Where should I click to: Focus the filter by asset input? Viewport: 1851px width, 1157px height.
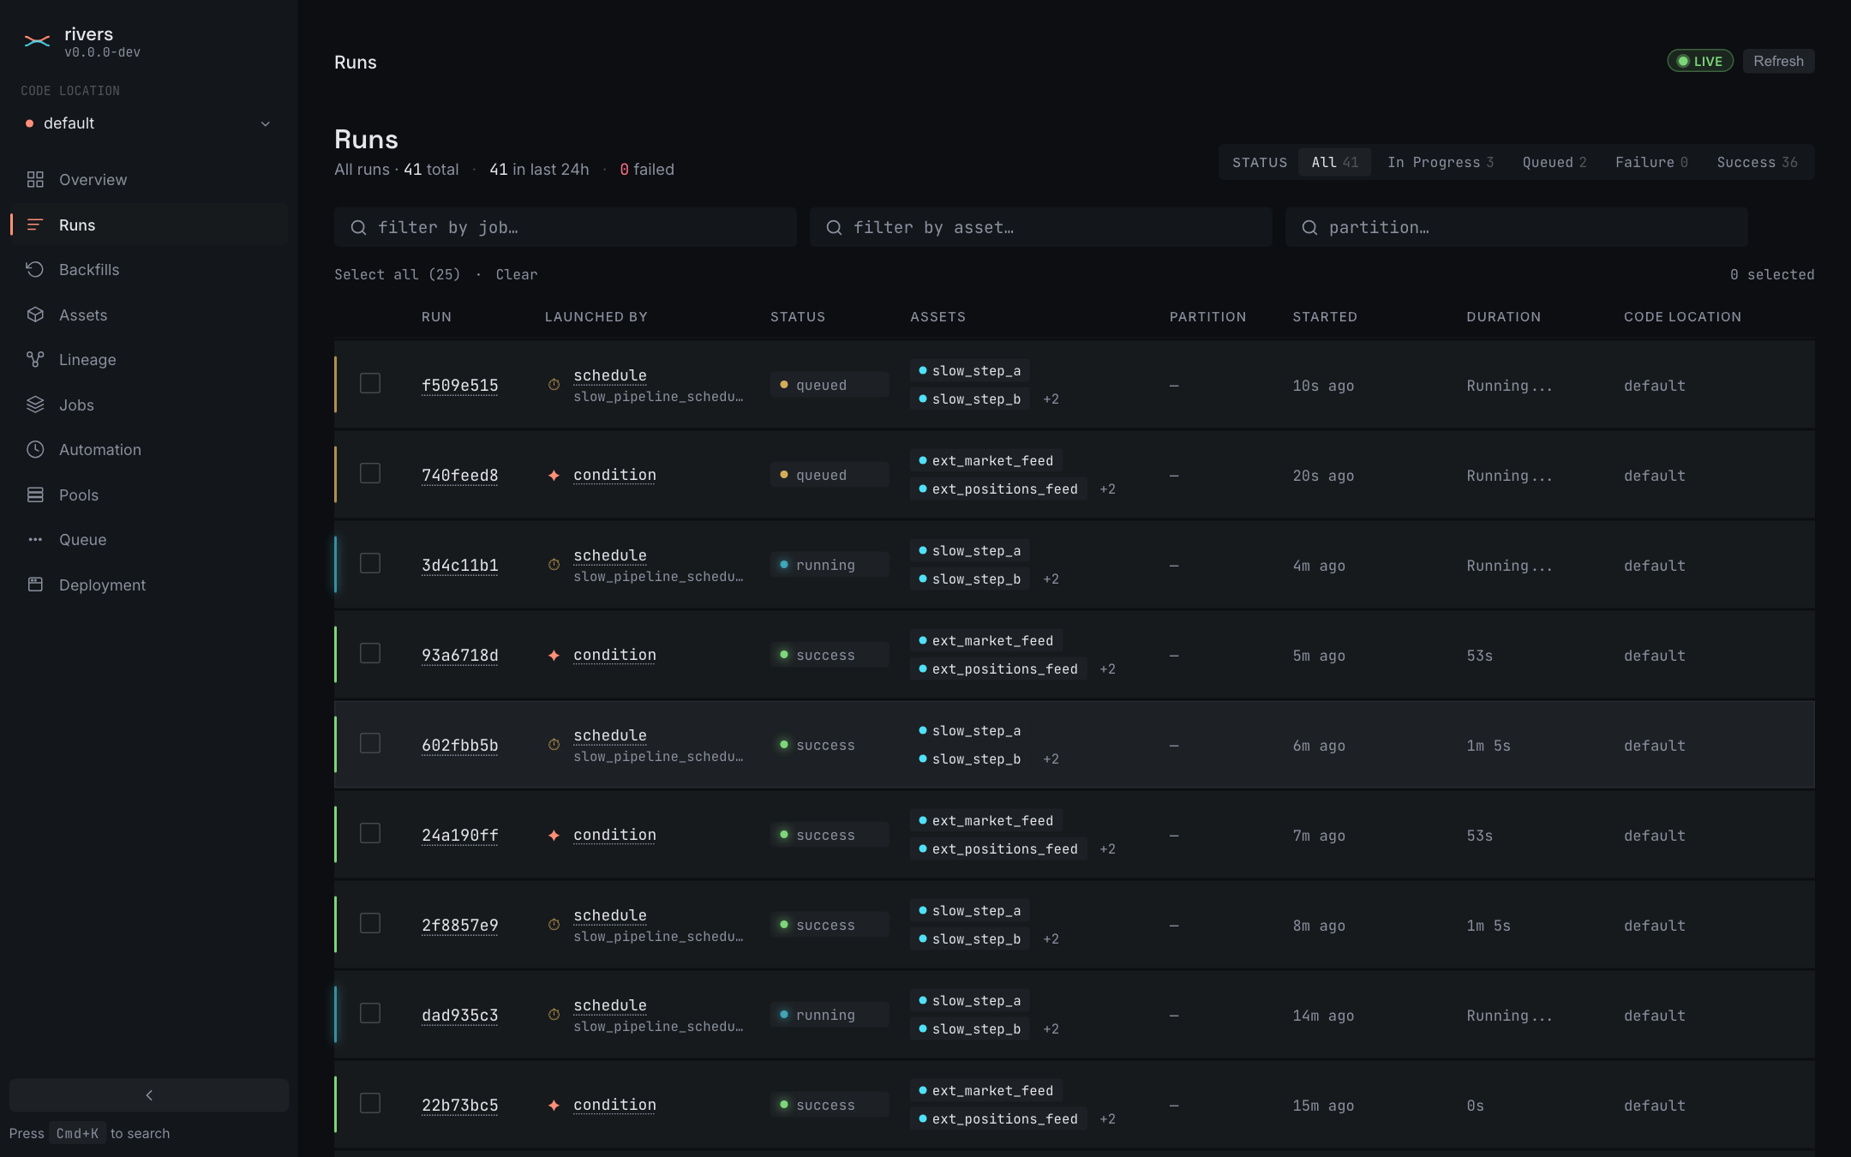(x=1041, y=227)
